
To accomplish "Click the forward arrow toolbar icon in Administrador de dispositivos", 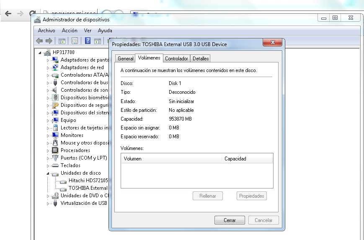I will point(49,41).
